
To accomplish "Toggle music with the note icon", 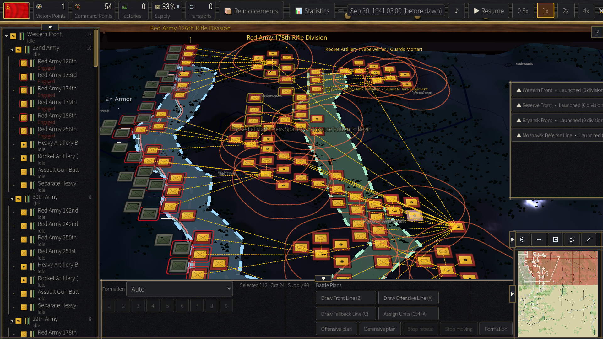I will [456, 11].
